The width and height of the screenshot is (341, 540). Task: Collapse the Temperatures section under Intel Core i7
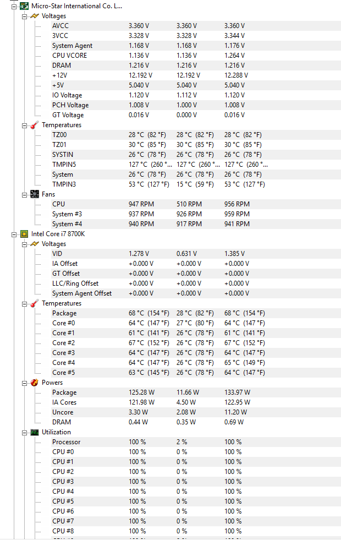pyautogui.click(x=24, y=304)
